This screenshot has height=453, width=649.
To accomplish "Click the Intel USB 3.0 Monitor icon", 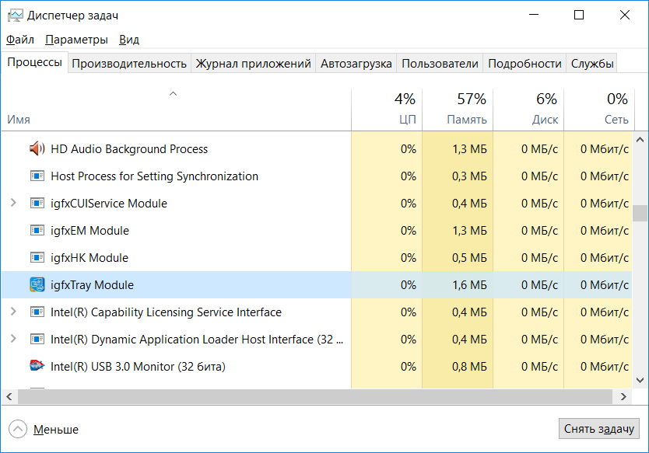I will tap(37, 367).
